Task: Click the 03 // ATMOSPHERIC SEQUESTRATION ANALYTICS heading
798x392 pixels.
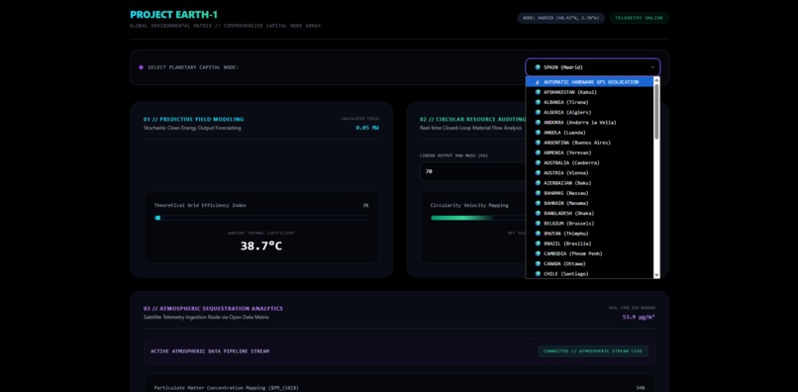Action: click(213, 309)
